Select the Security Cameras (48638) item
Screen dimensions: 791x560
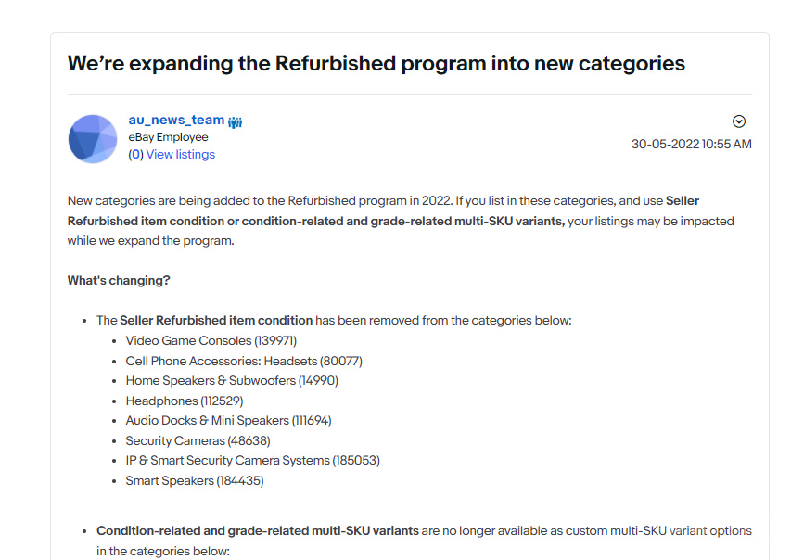click(198, 441)
